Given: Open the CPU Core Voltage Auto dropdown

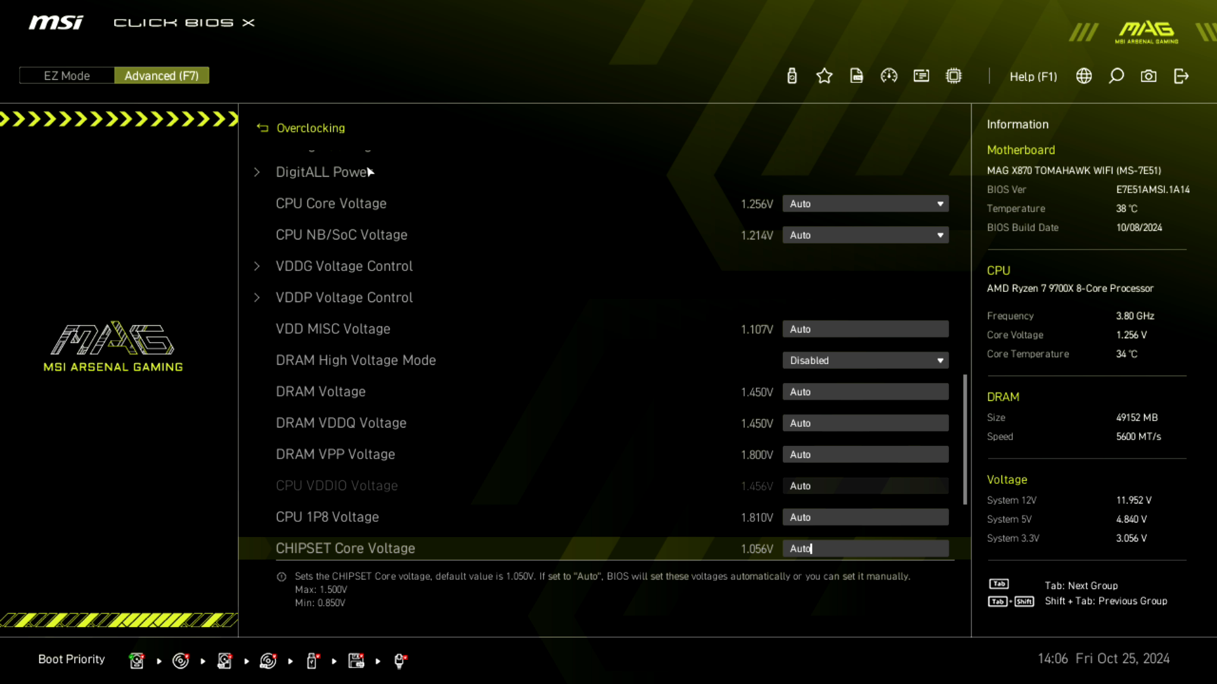Looking at the screenshot, I should (x=865, y=204).
